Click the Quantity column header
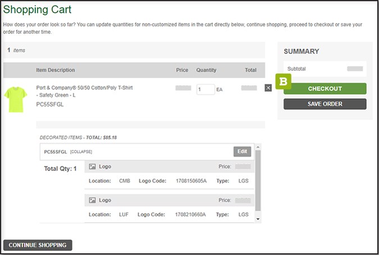Screen dimensions: 379x255 [x=206, y=70]
